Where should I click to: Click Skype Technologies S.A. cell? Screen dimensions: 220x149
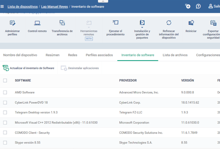coord(136,142)
